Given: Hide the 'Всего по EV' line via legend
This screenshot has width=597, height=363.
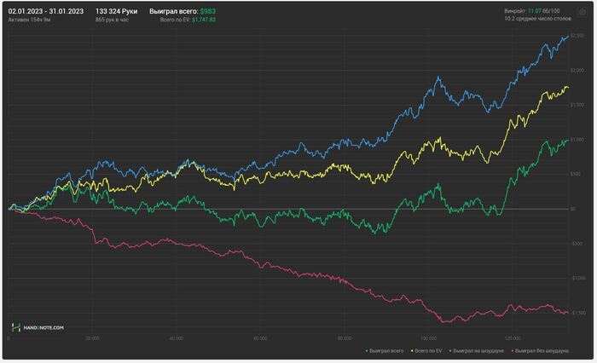Looking at the screenshot, I should (x=429, y=349).
